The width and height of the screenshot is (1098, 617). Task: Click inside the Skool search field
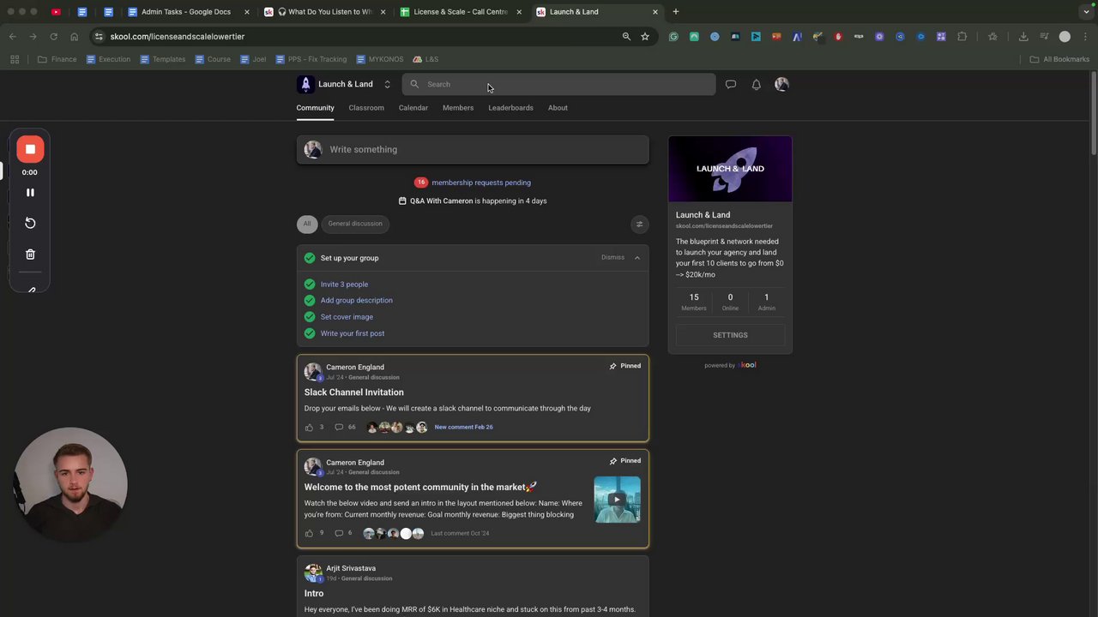click(x=558, y=84)
